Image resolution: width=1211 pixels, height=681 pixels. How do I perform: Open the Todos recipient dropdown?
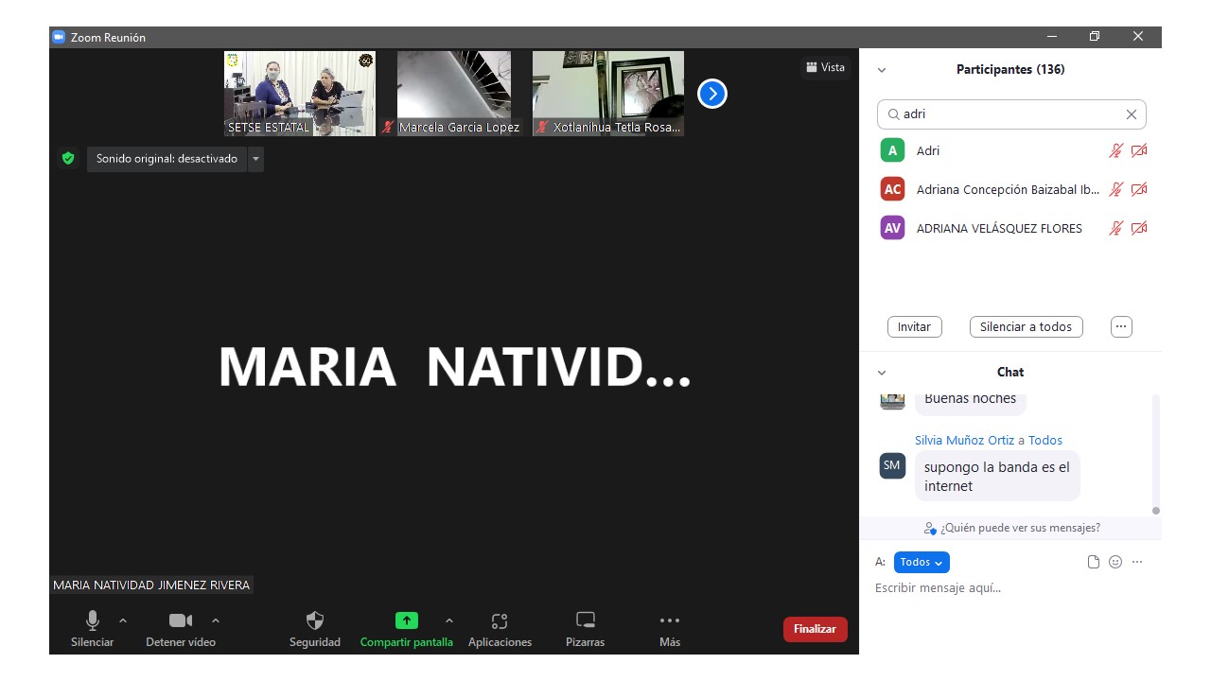click(921, 562)
